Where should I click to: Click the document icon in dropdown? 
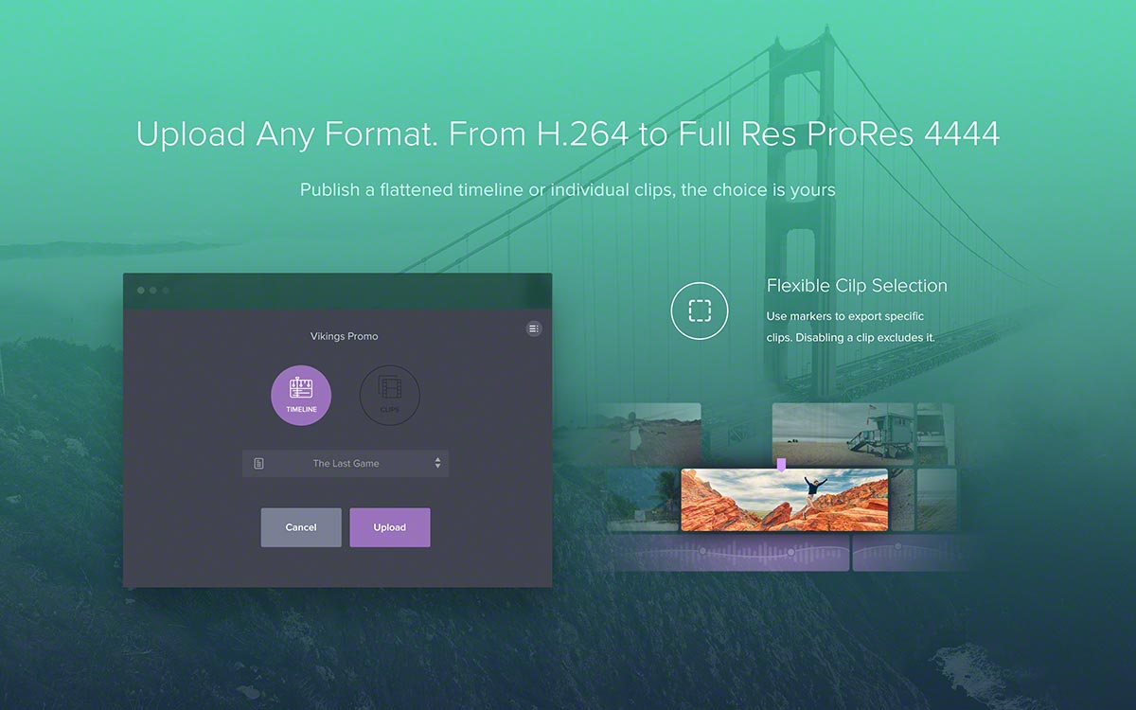coord(258,463)
